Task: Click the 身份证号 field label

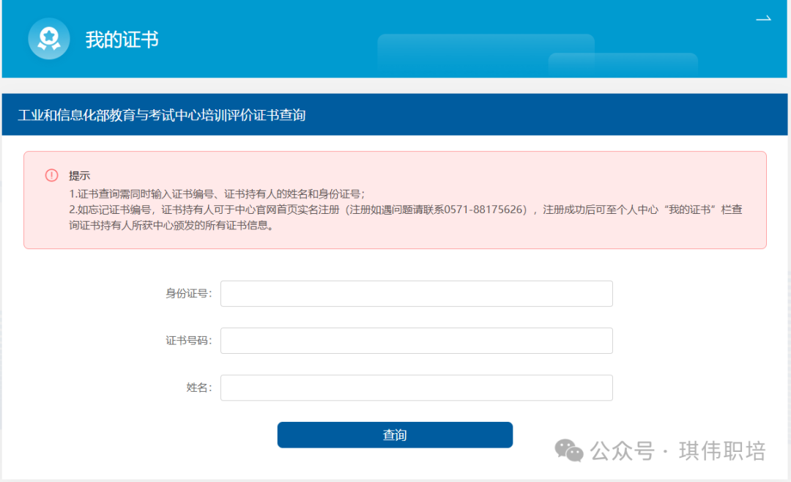Action: [189, 294]
